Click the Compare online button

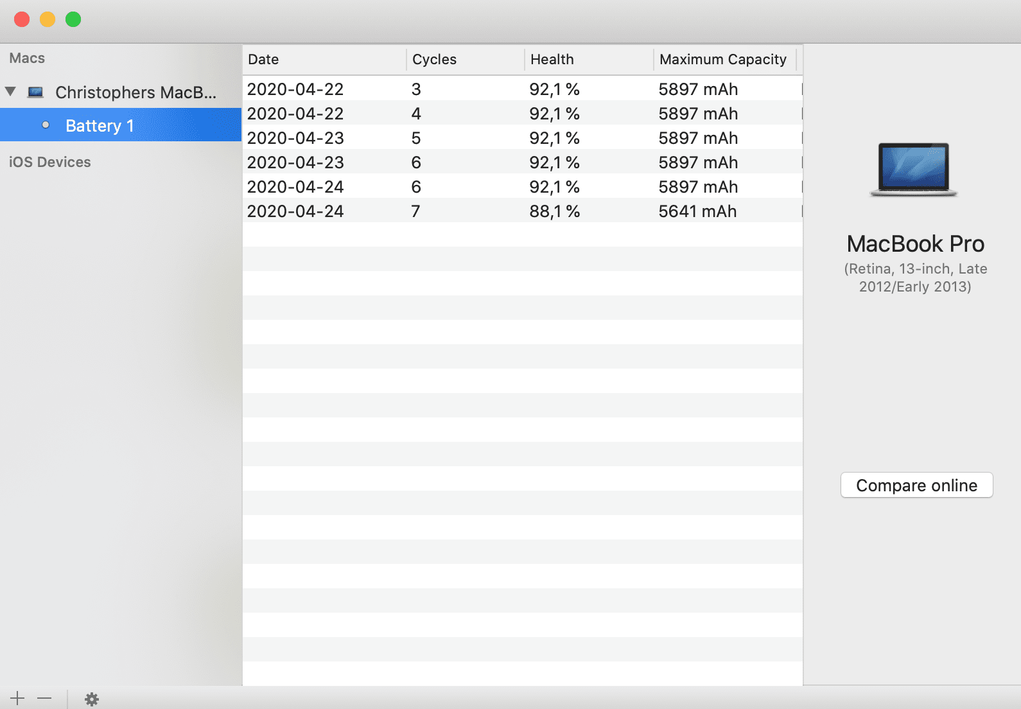pos(916,485)
